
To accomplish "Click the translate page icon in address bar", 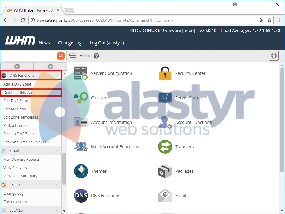I will [261, 20].
